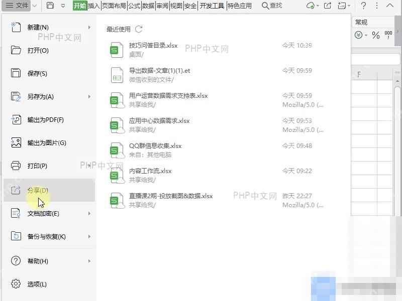Click the Share (分享) icon
This screenshot has height=301, width=402.
coord(16,190)
